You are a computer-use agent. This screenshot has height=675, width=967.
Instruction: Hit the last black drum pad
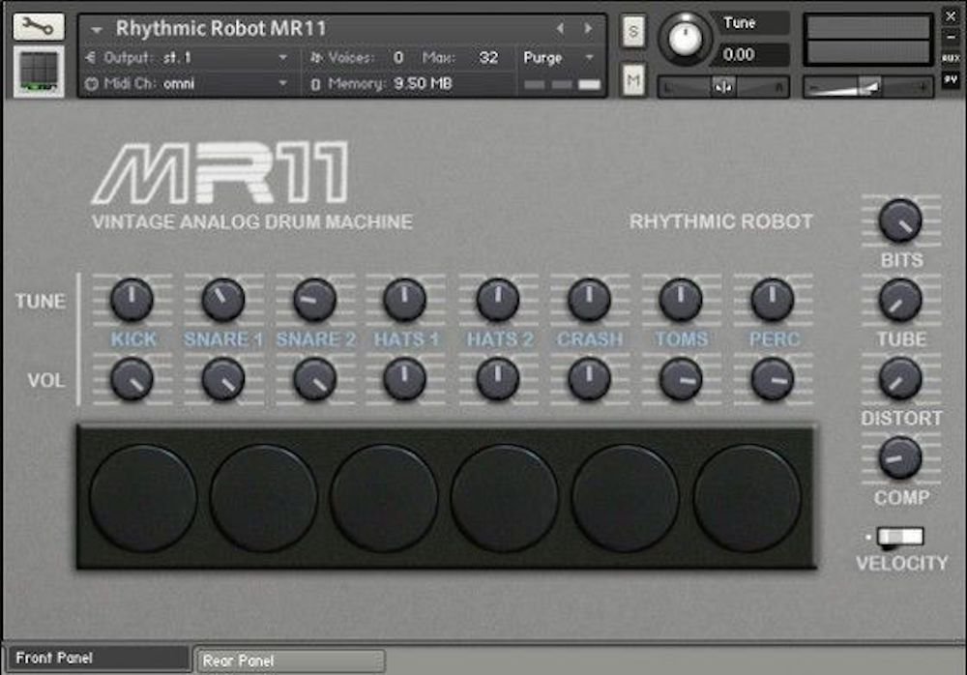(x=747, y=498)
